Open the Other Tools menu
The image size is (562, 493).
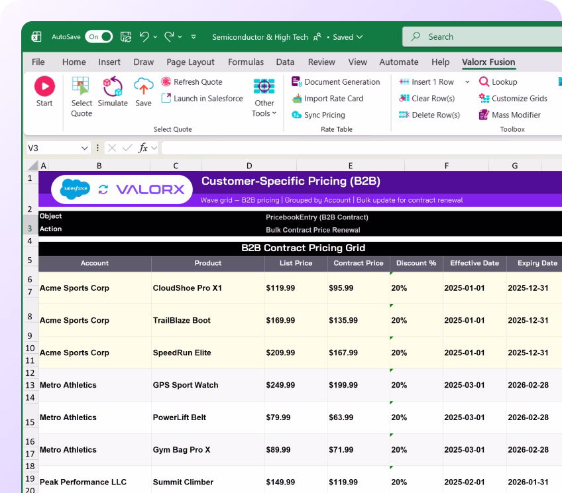[264, 97]
